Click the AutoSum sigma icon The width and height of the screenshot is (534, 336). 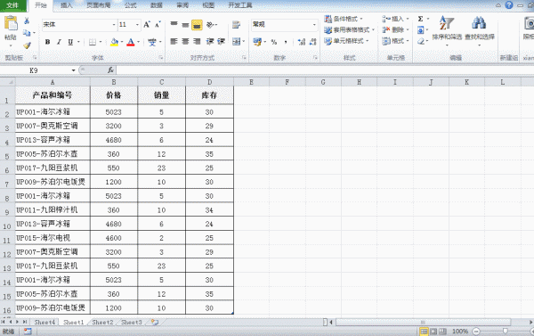(x=421, y=19)
